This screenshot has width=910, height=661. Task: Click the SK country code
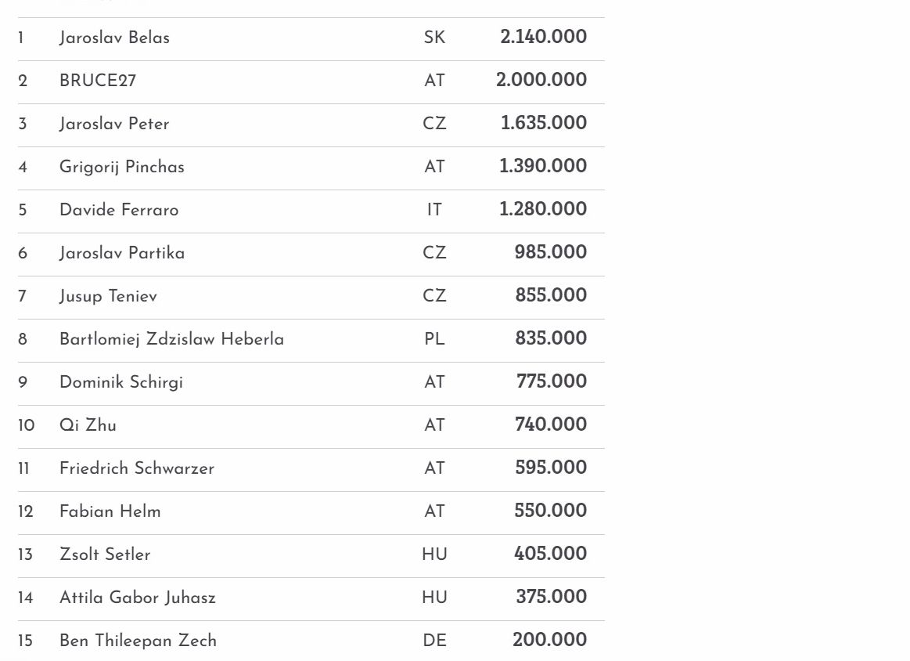coord(434,38)
